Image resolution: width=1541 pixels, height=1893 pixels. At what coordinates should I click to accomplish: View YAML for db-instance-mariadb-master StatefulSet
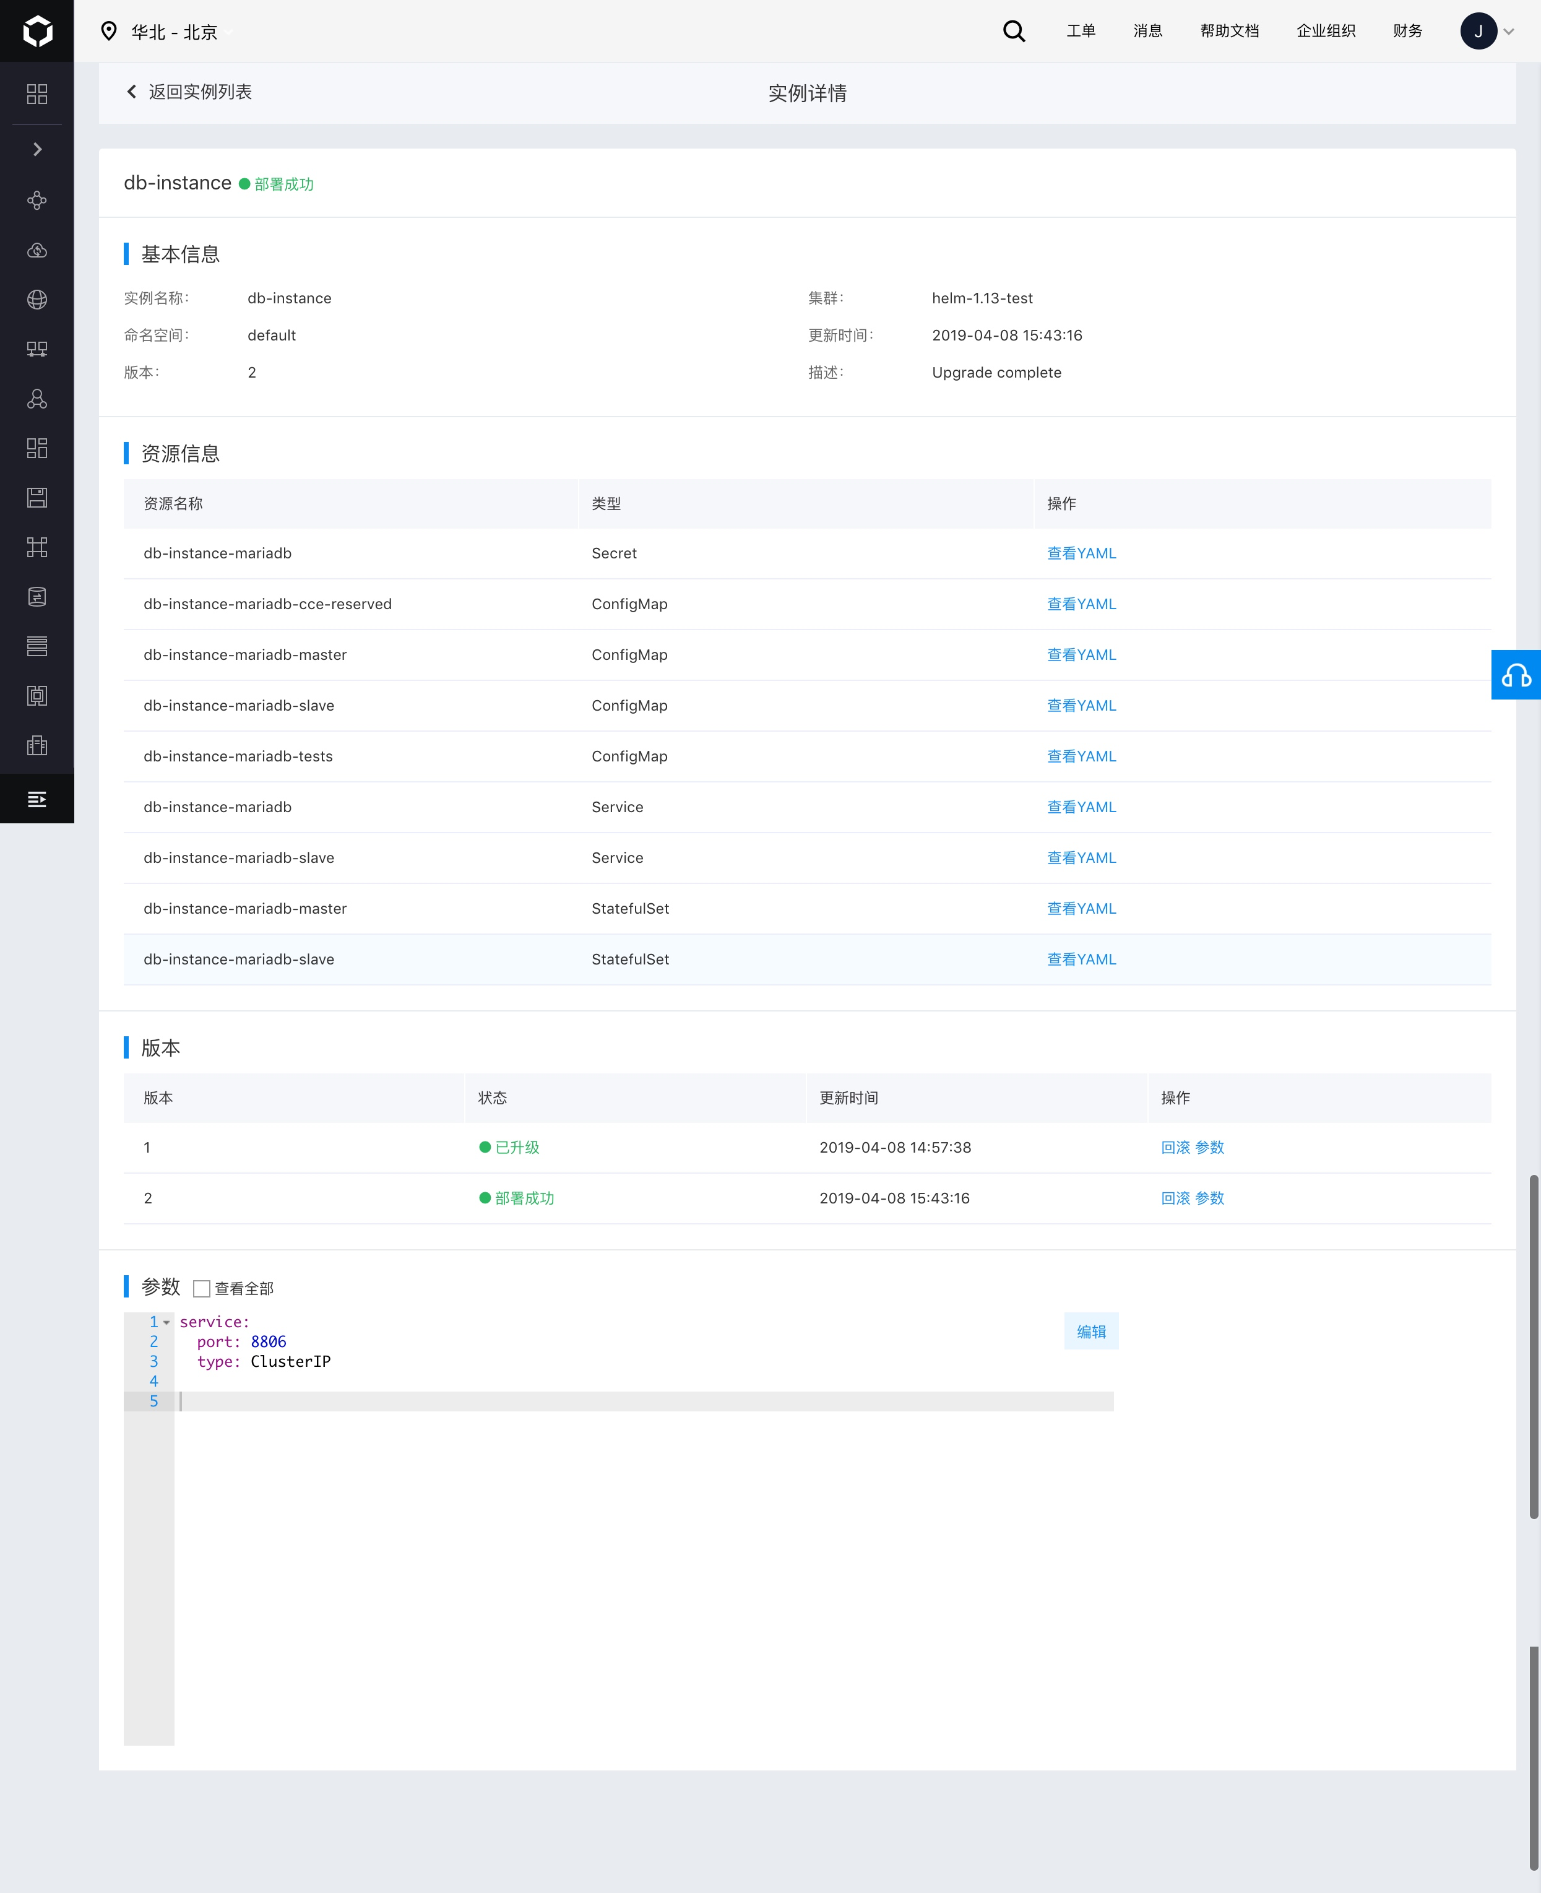pyautogui.click(x=1081, y=908)
